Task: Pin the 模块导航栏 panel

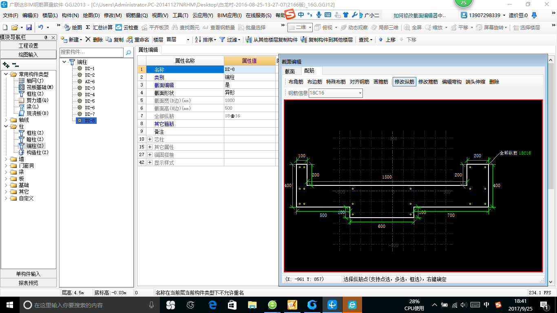Action: click(46, 37)
